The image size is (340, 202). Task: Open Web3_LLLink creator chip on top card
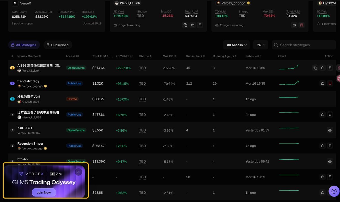128,3
